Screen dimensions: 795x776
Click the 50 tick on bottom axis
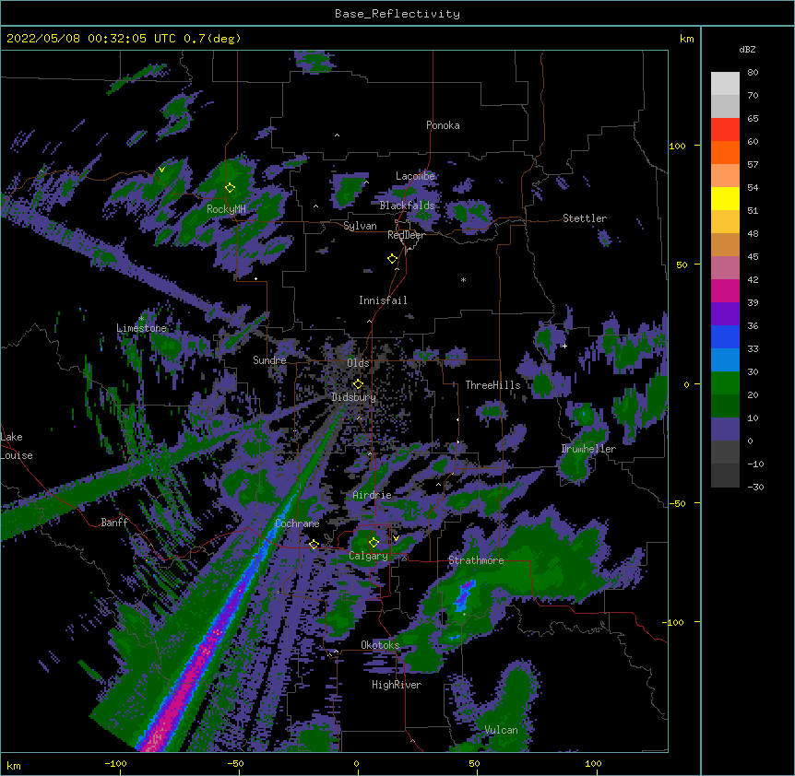coord(474,763)
